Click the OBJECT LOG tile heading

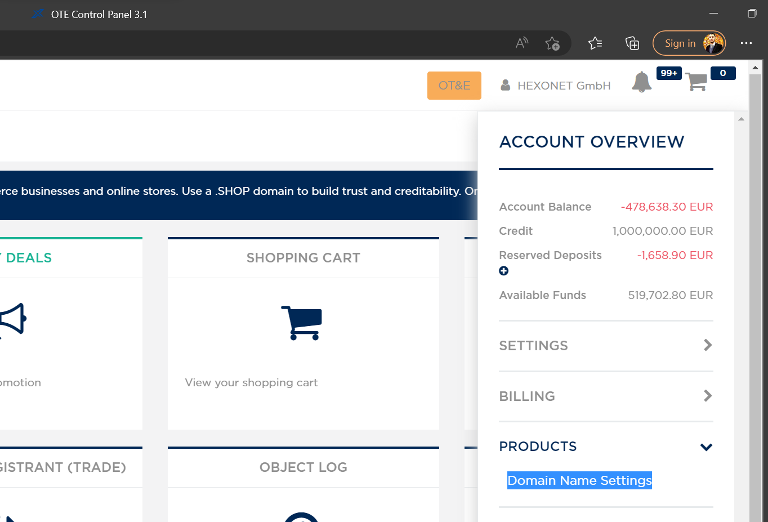(x=303, y=467)
